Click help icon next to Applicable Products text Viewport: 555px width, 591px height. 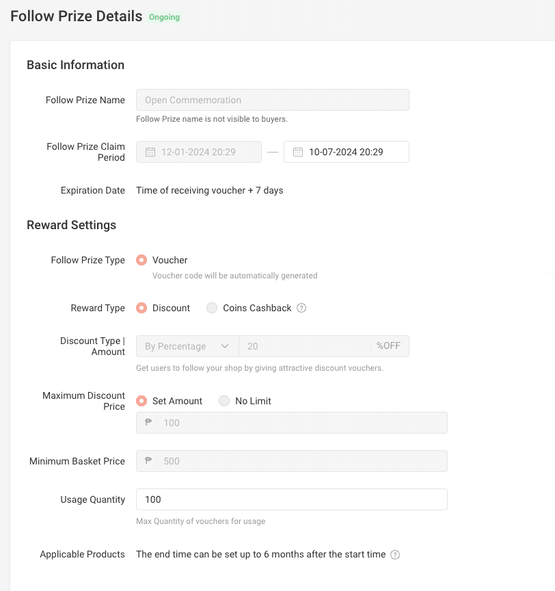pos(395,554)
